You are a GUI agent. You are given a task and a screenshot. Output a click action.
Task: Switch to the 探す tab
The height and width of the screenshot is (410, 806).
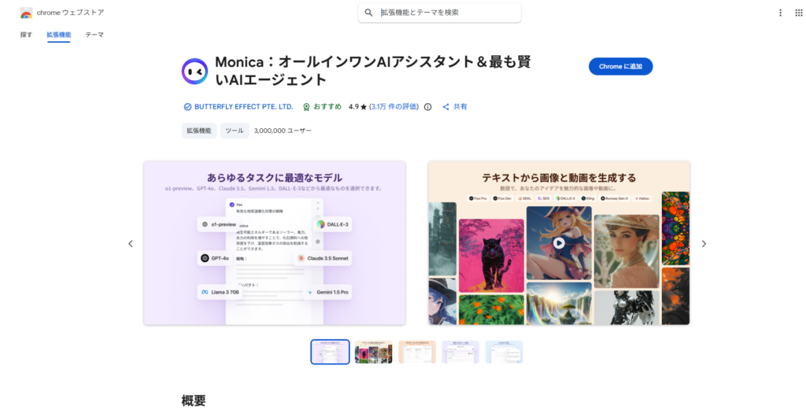(x=26, y=35)
